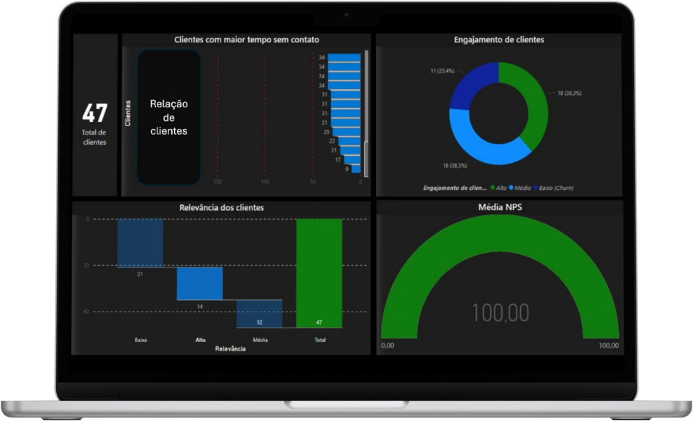Click the Médio legend entry

tap(520, 188)
